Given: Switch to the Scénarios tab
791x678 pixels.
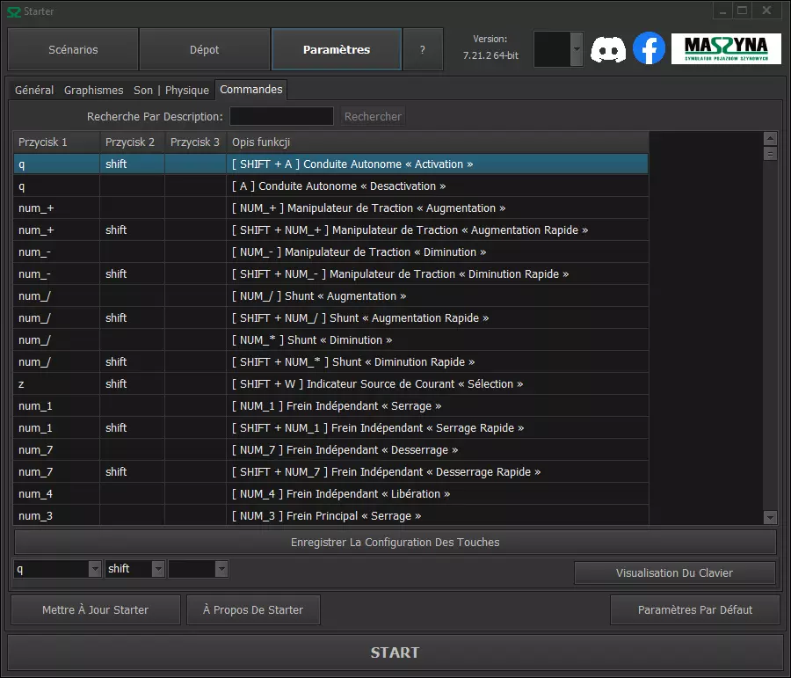Looking at the screenshot, I should point(73,49).
